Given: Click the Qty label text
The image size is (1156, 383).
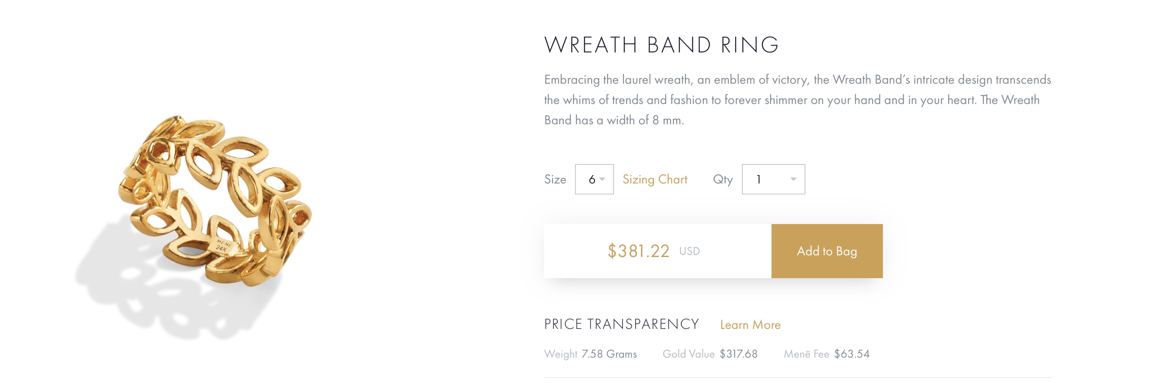Looking at the screenshot, I should click(722, 179).
